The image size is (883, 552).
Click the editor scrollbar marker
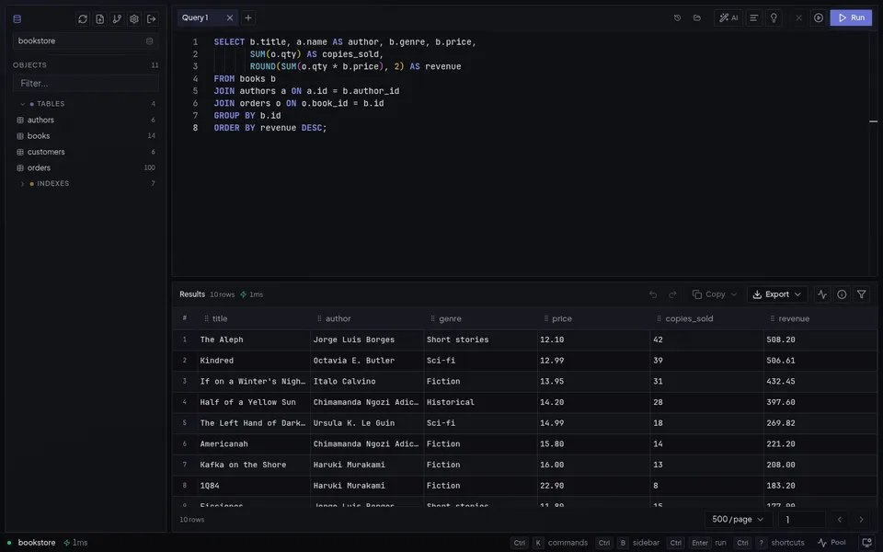pos(873,121)
